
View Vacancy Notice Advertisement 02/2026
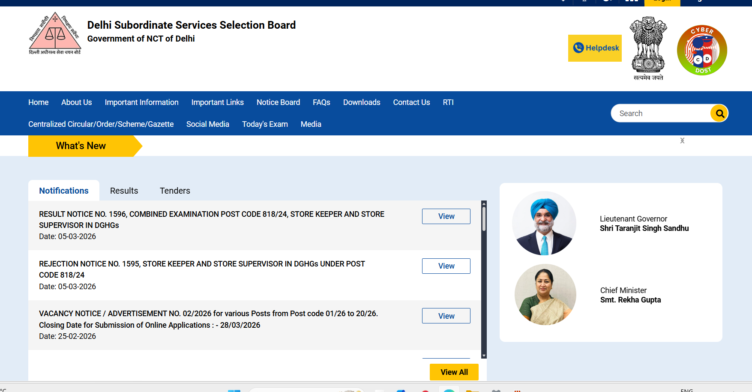[x=446, y=316]
